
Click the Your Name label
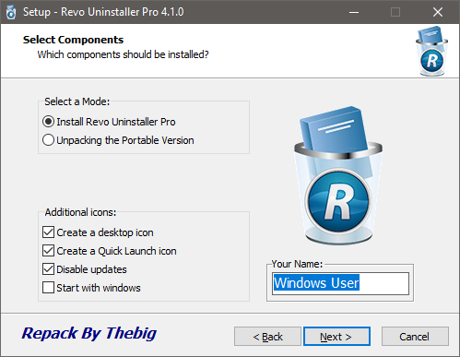point(297,264)
